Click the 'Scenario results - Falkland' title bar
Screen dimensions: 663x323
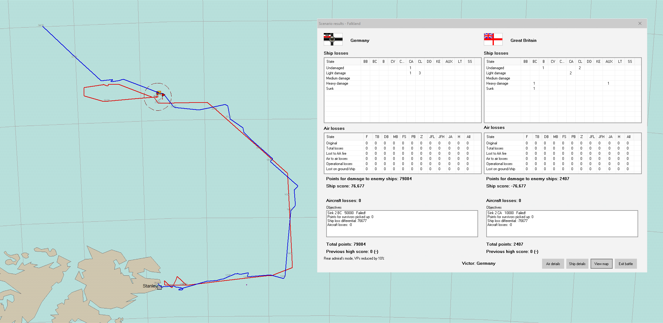[x=482, y=23]
